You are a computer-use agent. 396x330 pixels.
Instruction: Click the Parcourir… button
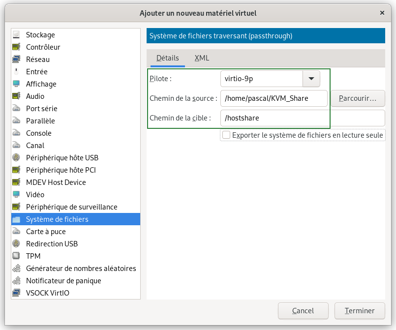click(x=358, y=98)
